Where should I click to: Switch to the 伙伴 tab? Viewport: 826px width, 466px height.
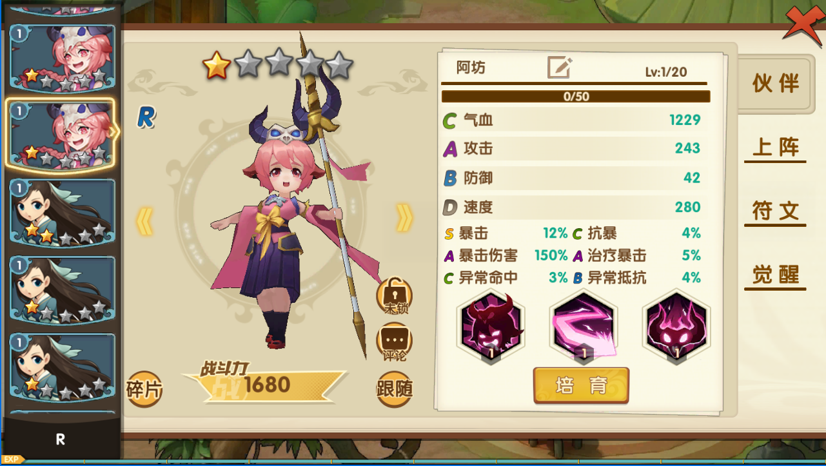(x=776, y=83)
